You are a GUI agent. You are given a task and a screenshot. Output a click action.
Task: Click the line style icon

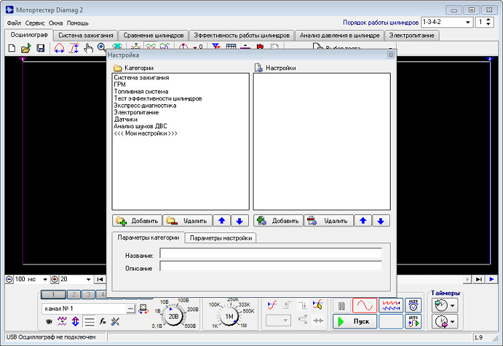click(89, 321)
